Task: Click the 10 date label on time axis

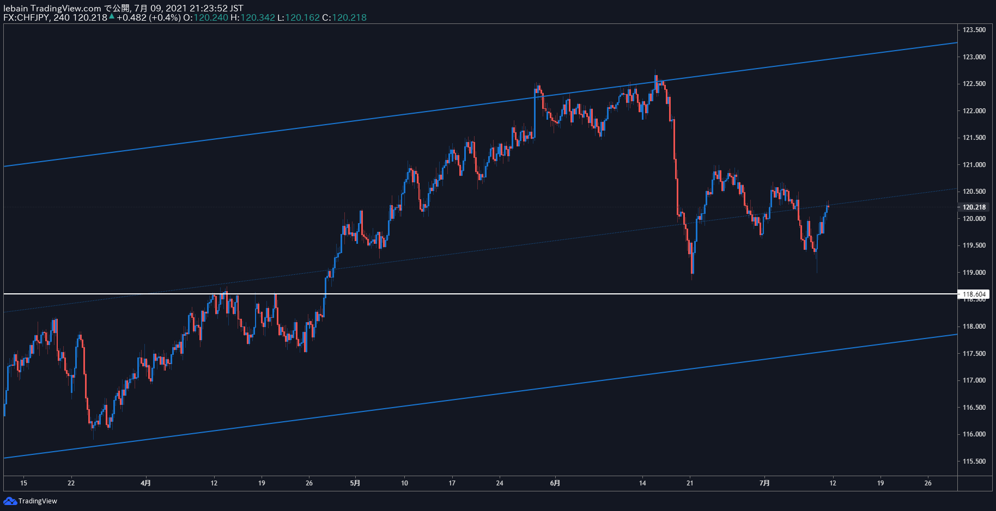Action: (404, 483)
